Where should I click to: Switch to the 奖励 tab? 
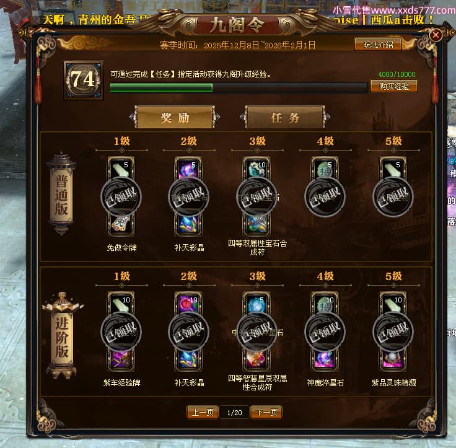click(x=175, y=117)
